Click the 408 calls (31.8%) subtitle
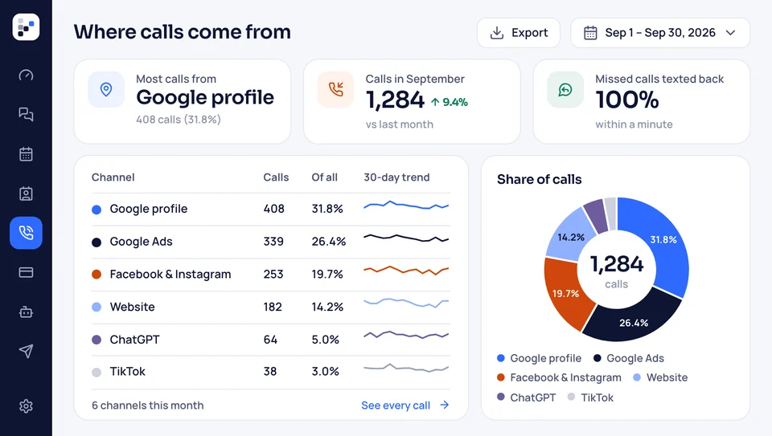 click(179, 120)
